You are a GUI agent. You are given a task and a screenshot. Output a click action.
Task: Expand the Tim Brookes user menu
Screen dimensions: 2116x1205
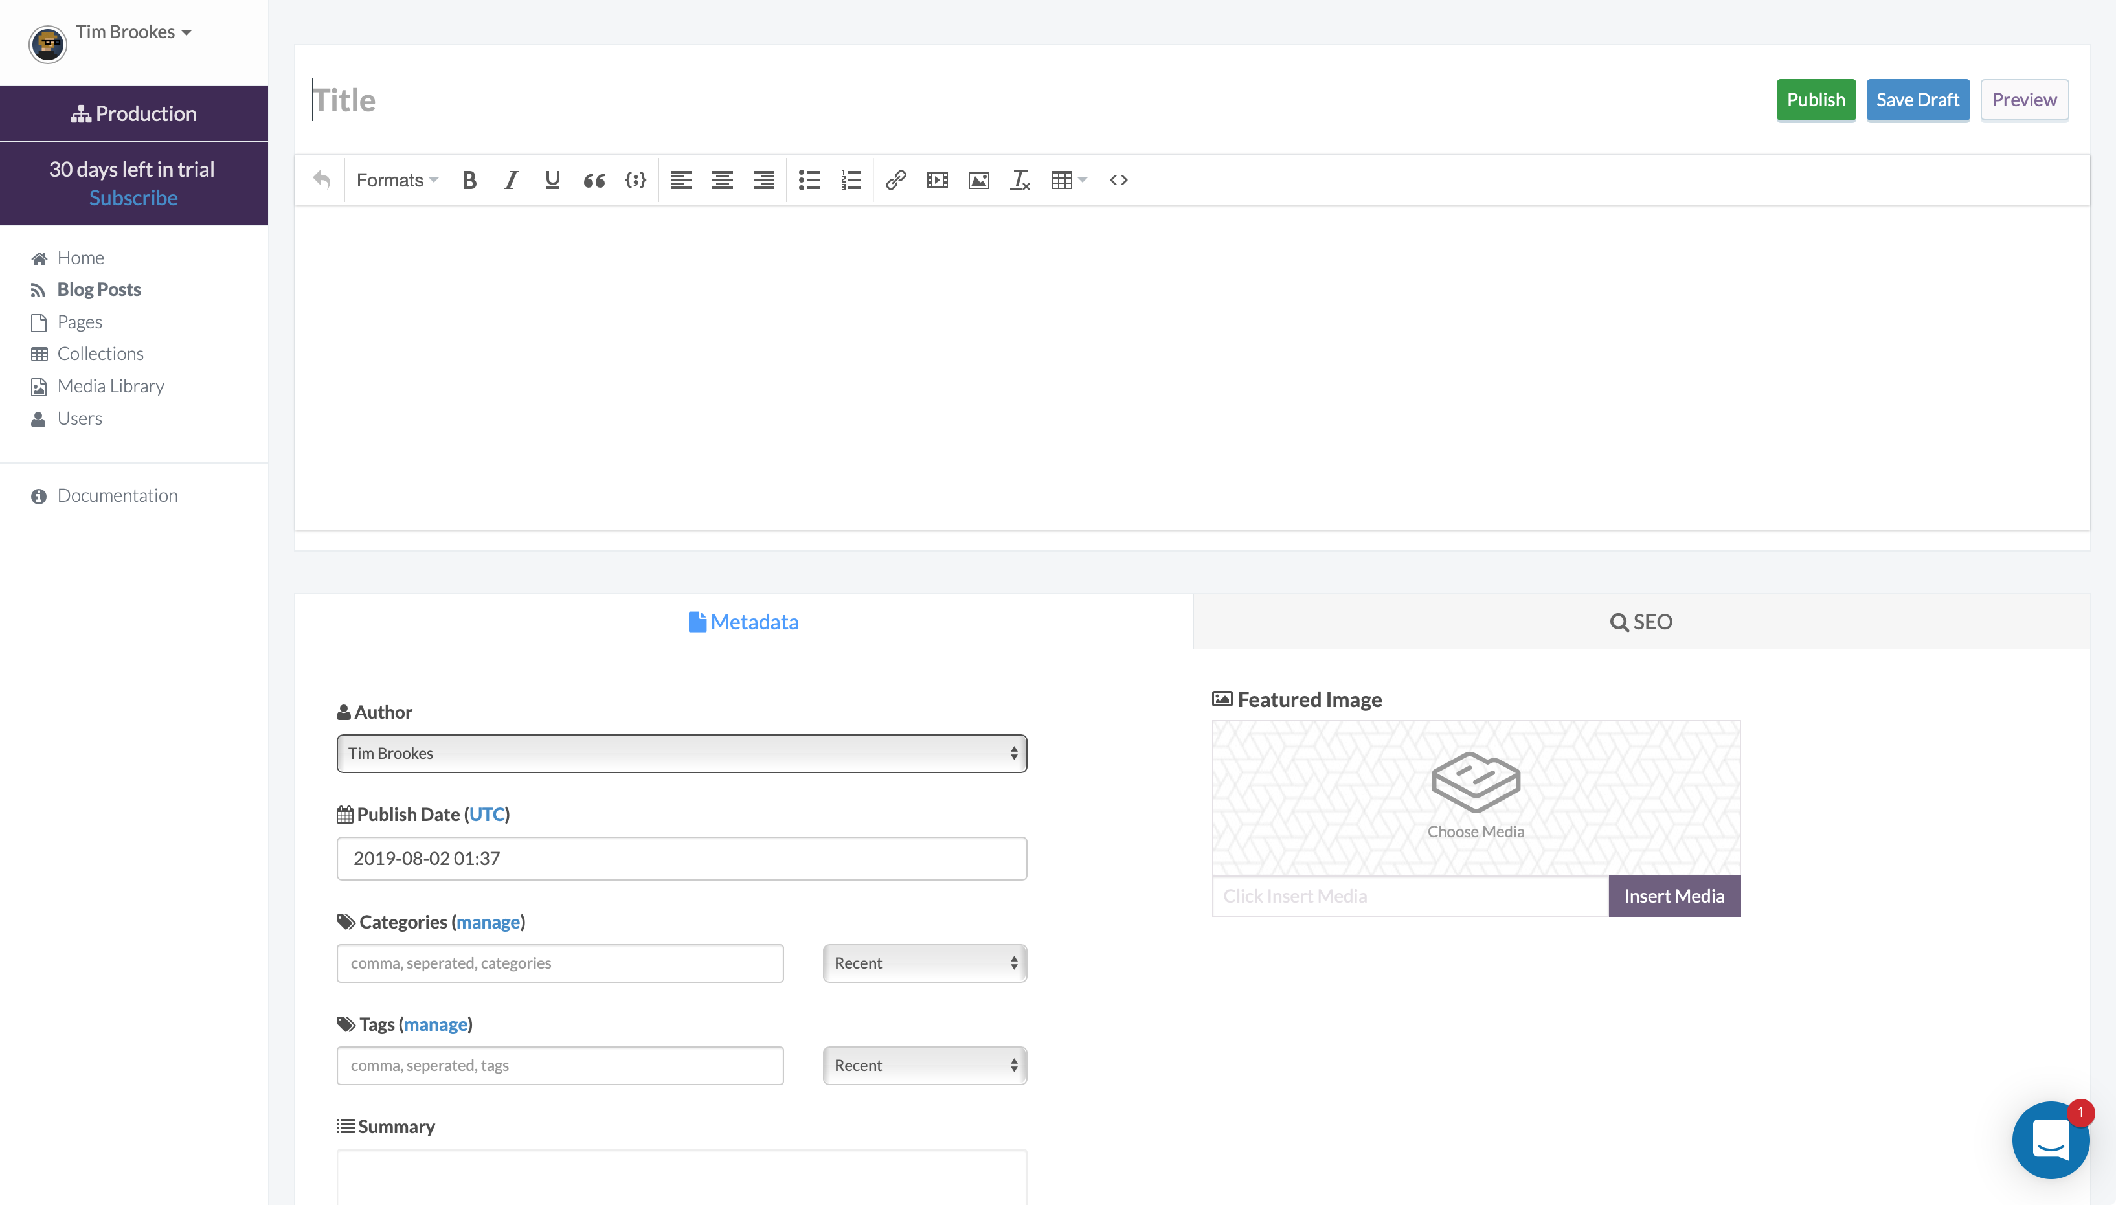tap(133, 32)
